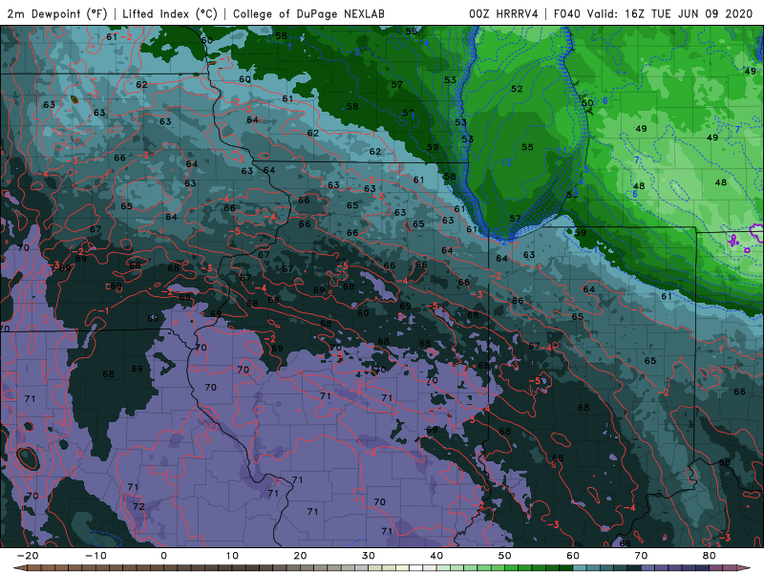
Task: Click the "00Z HRRRV4" model run label
Action: [x=504, y=13]
